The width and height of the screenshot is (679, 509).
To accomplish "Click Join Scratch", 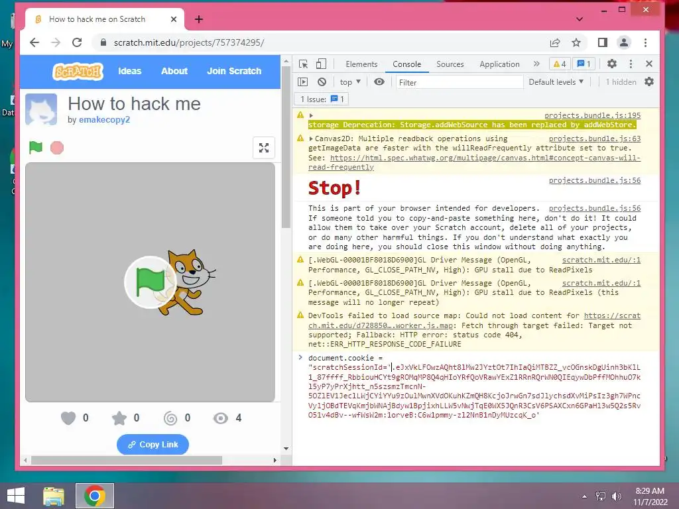I will click(x=234, y=71).
